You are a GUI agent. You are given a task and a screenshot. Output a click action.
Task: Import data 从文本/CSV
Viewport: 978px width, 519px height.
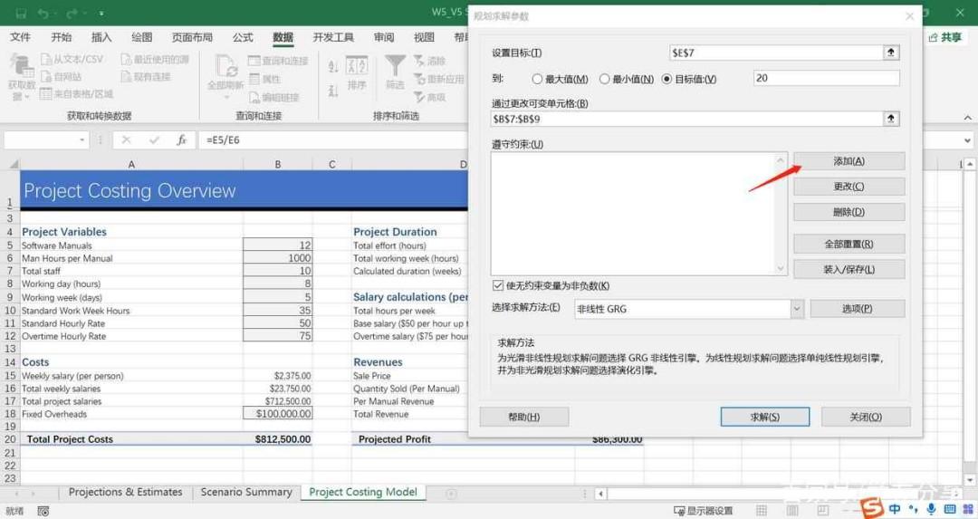click(x=72, y=59)
